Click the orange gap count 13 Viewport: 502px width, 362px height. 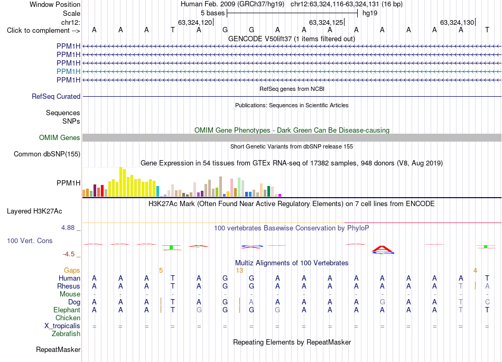(239, 271)
